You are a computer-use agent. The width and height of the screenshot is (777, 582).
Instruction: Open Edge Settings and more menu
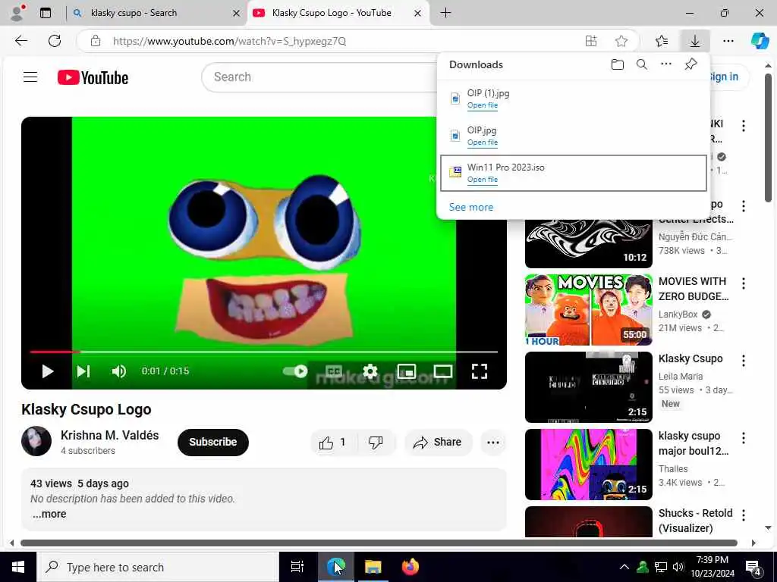(728, 41)
